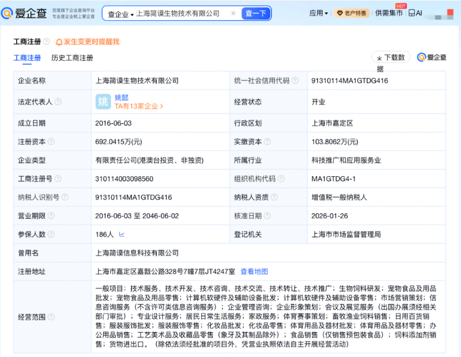The image size is (461, 357).
Task: Select the 工商注册 tab
Action: (28, 58)
